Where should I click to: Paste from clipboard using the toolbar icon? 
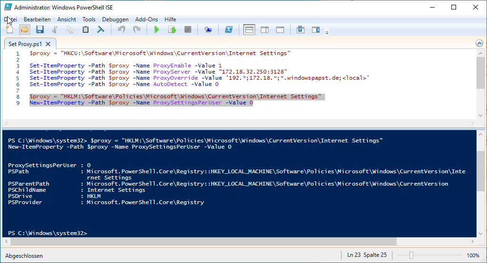click(86, 29)
